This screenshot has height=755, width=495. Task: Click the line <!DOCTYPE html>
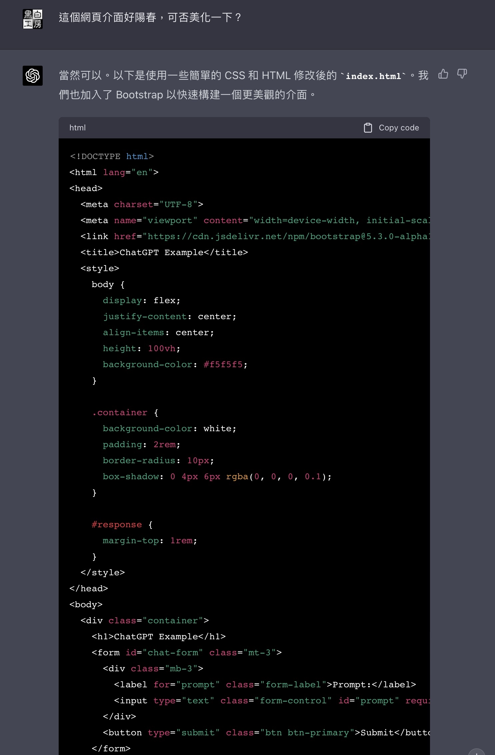112,156
